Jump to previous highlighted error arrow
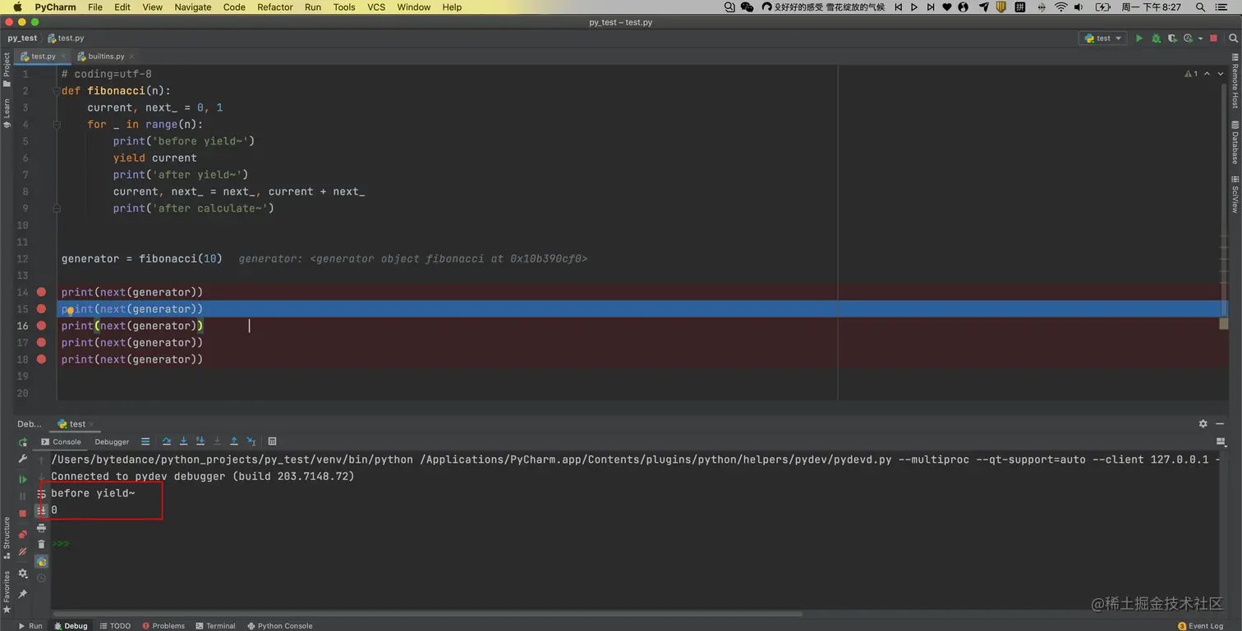Viewport: 1242px width, 631px height. coord(1207,74)
